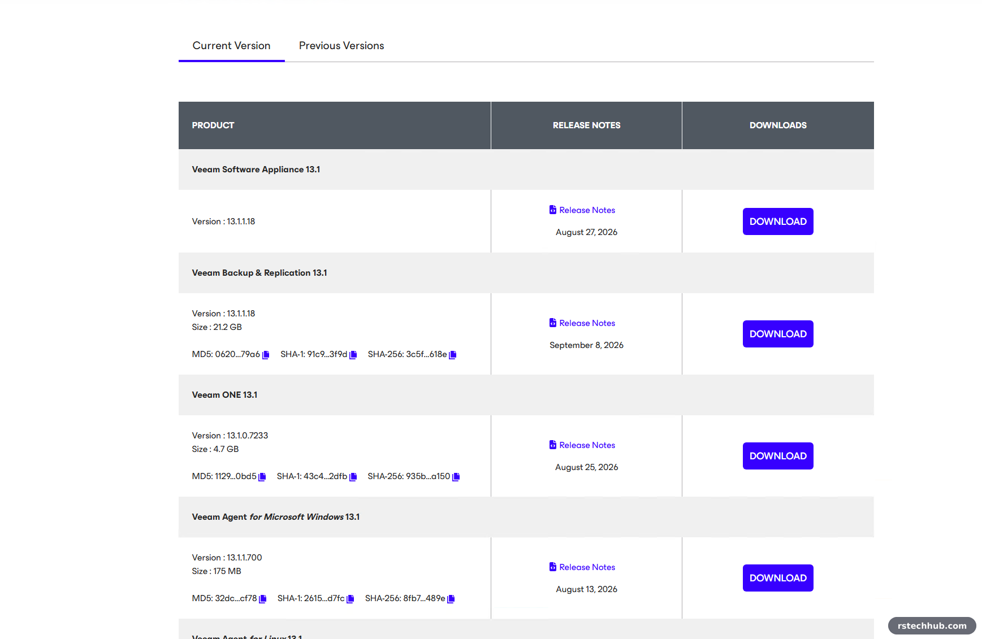Screen dimensions: 982x639
Task: Copy MD5 hash 1129...0bd5 for Veeam ONE
Action: (262, 477)
